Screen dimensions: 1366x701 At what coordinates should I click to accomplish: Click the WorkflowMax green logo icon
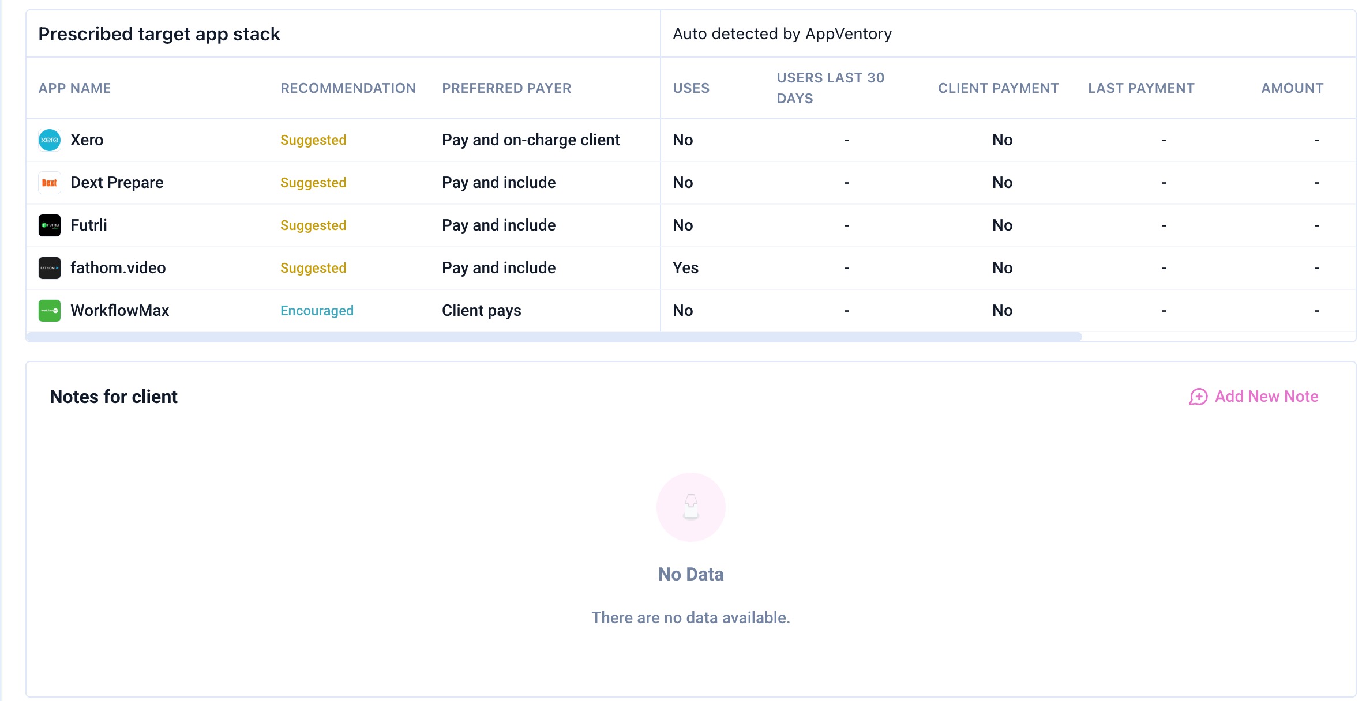(x=50, y=311)
